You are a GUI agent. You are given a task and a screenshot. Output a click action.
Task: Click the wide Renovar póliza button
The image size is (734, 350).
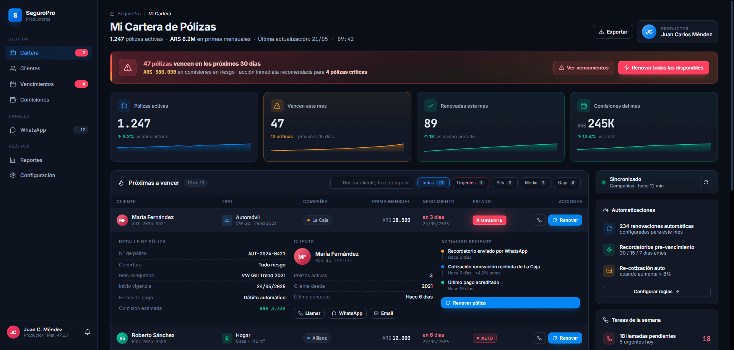(510, 303)
